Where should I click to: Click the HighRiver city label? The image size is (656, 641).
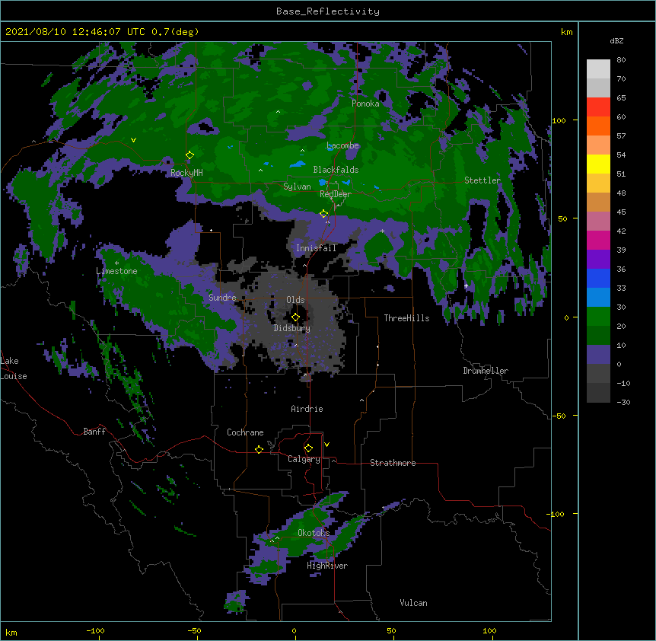coord(327,566)
